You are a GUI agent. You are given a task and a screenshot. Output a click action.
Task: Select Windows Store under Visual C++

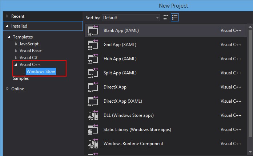41,71
